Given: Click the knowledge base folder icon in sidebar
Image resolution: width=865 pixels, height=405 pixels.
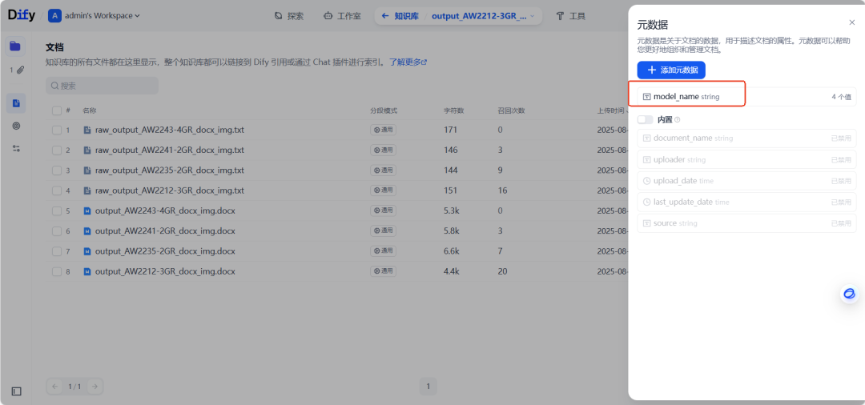Looking at the screenshot, I should 15,46.
